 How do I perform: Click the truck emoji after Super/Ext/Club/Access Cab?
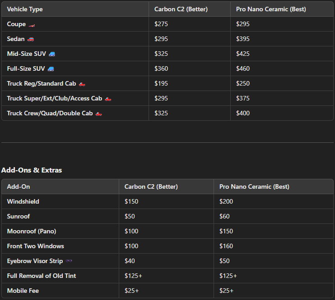click(108, 99)
